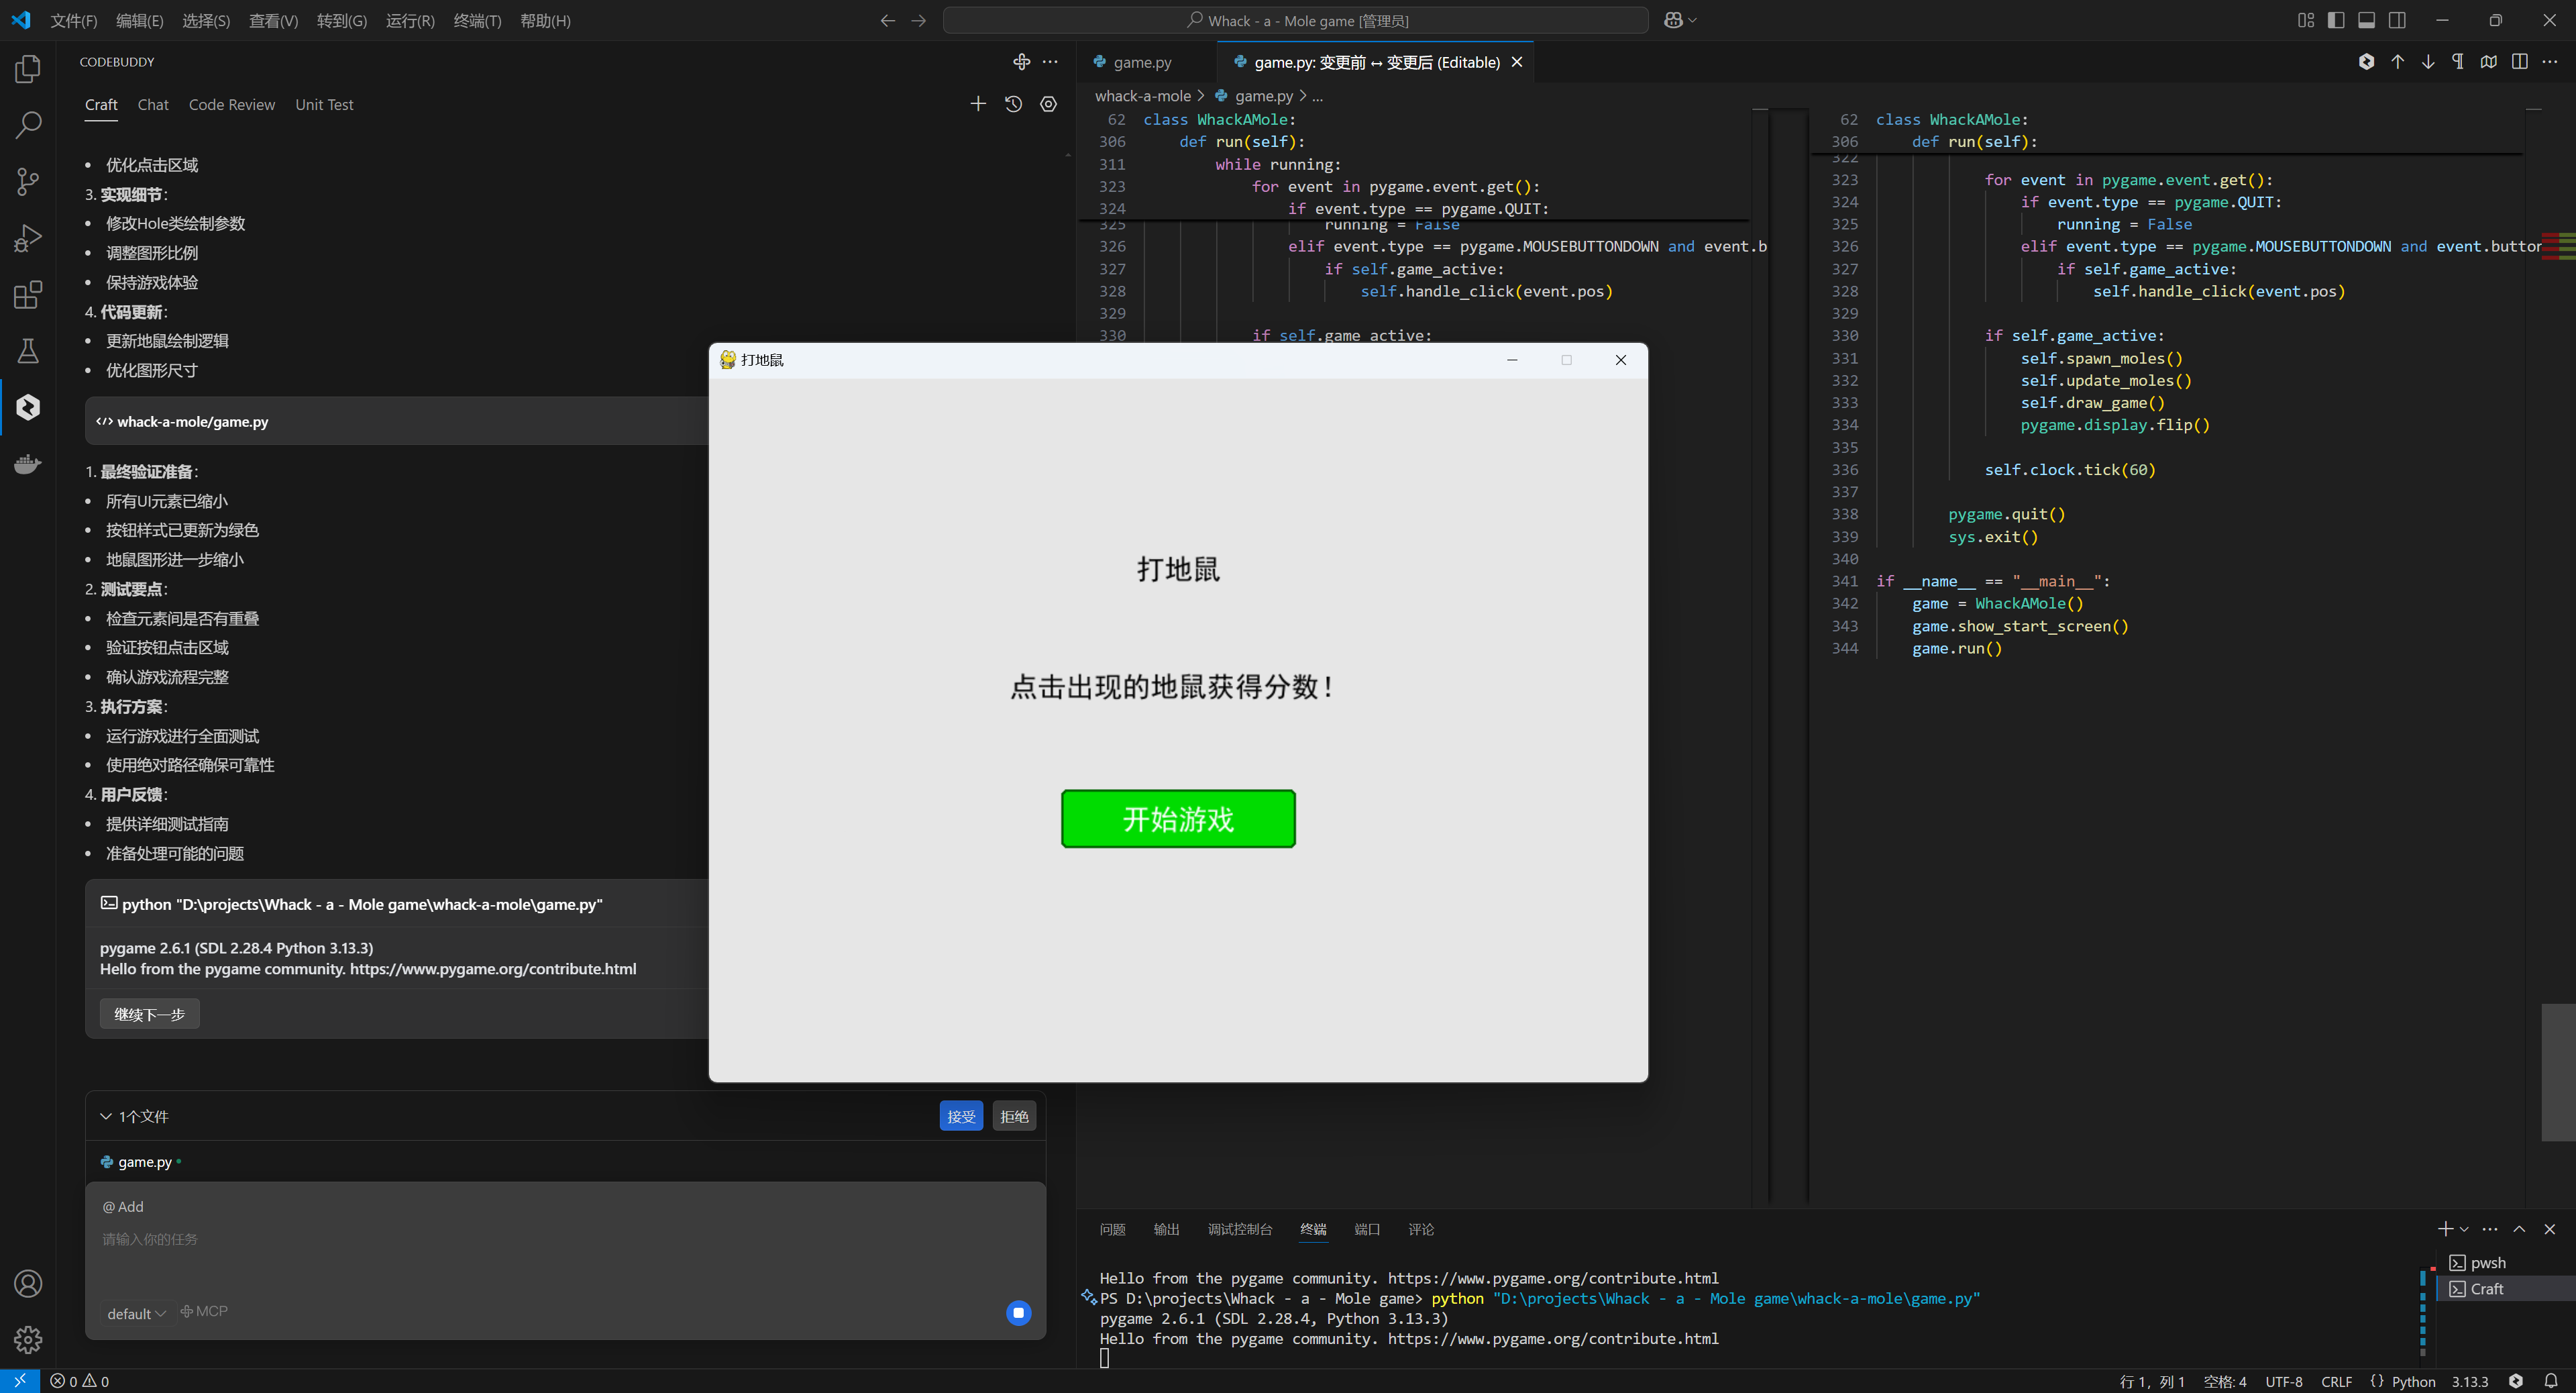Open the Explorer view in activity bar
Screen dimensions: 2576x1393
coord(28,69)
